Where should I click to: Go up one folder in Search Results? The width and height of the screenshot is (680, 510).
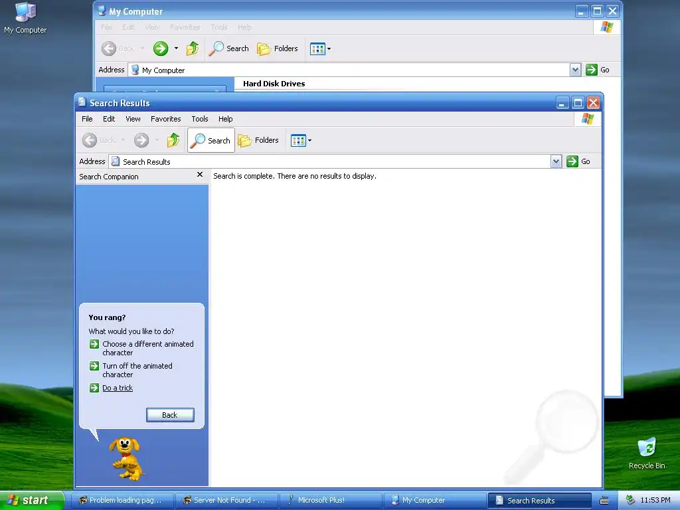pyautogui.click(x=173, y=140)
